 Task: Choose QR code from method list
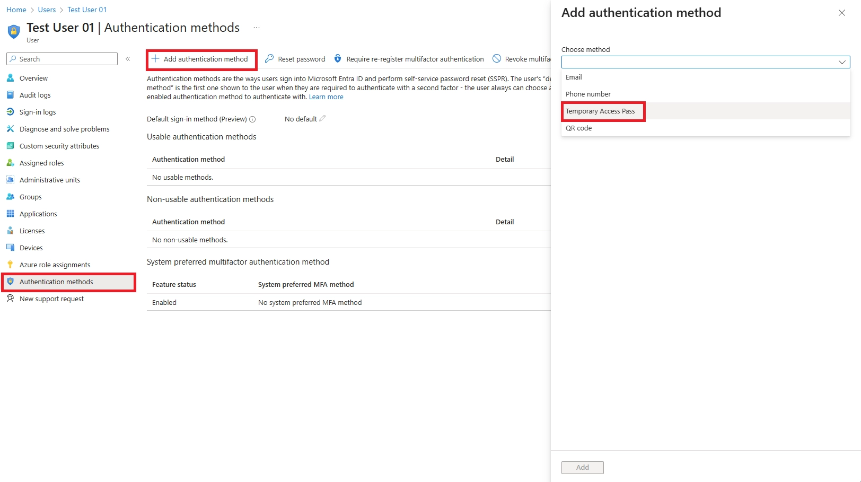click(578, 128)
